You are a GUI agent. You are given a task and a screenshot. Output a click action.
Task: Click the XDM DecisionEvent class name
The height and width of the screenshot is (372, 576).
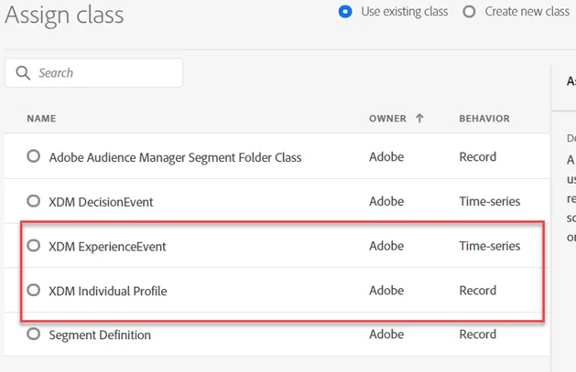point(101,202)
